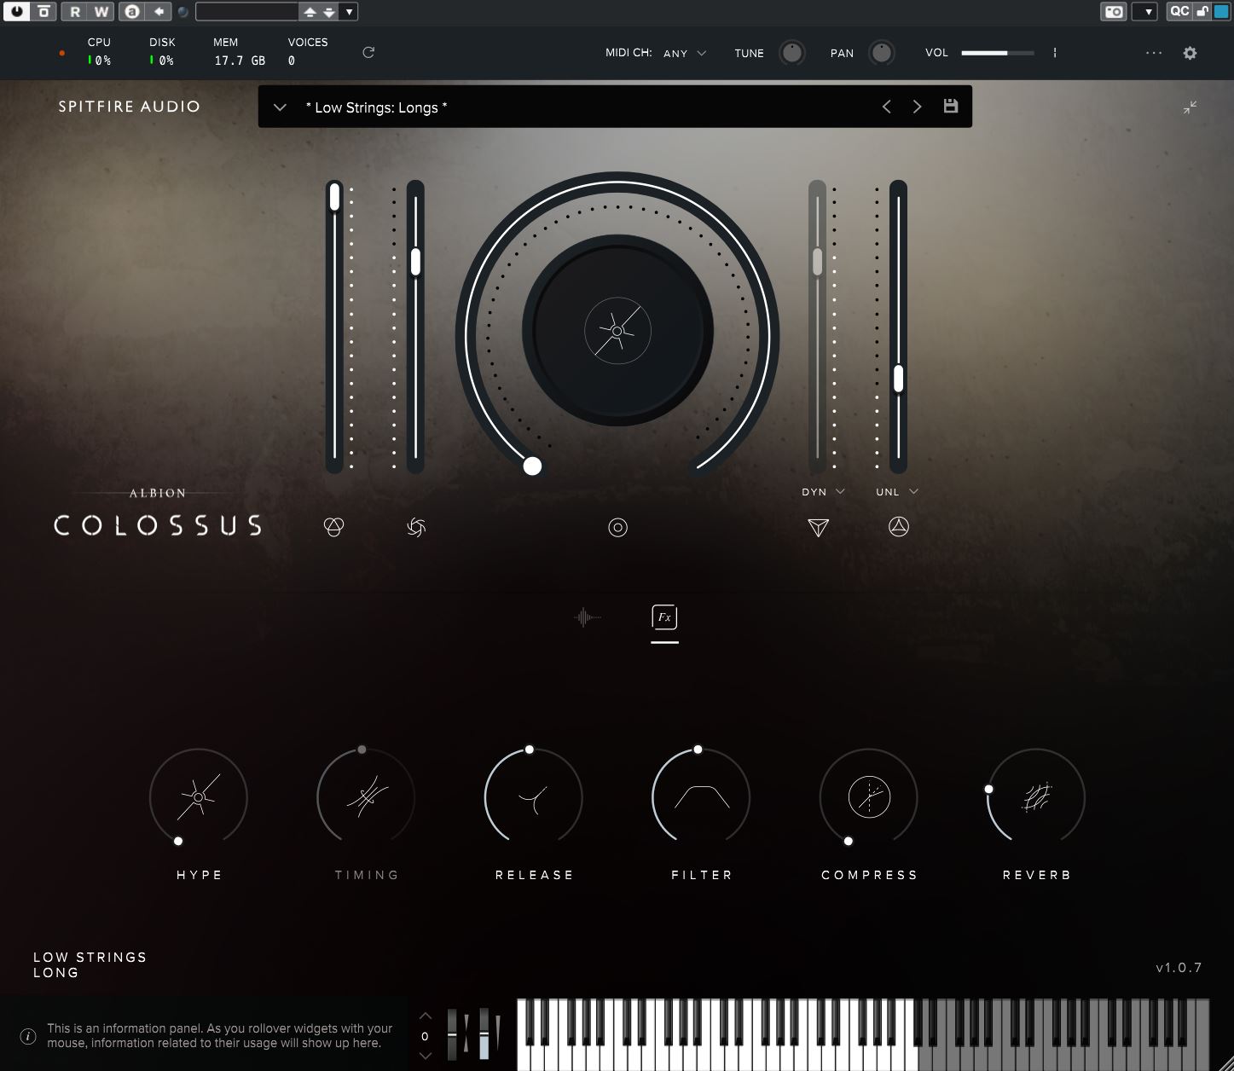Click the far-left vertical slider handle
The height and width of the screenshot is (1071, 1234).
[334, 197]
